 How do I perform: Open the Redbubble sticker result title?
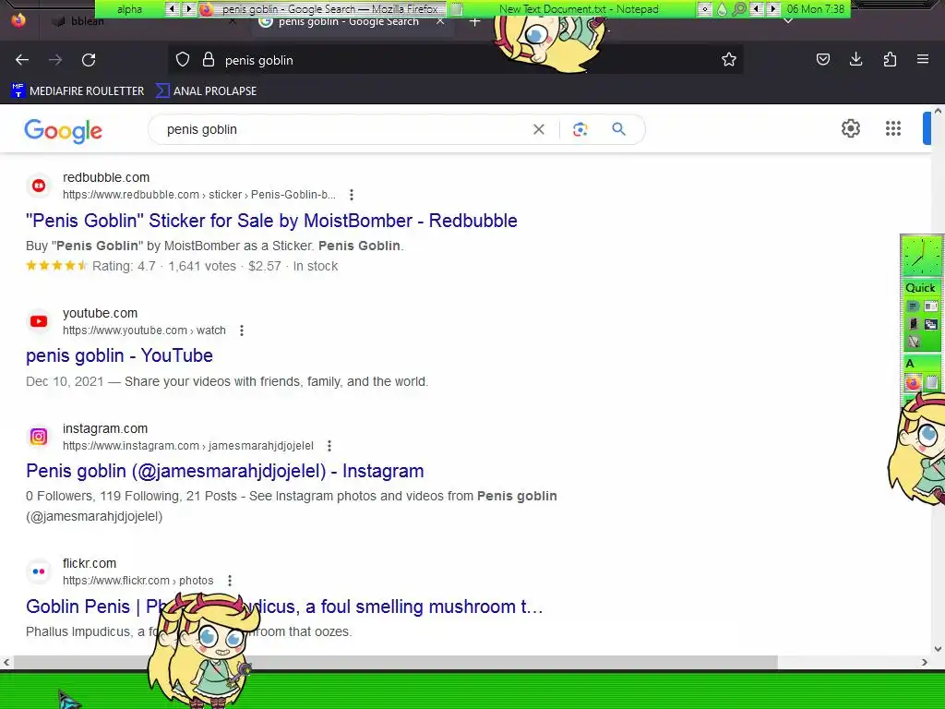(271, 221)
